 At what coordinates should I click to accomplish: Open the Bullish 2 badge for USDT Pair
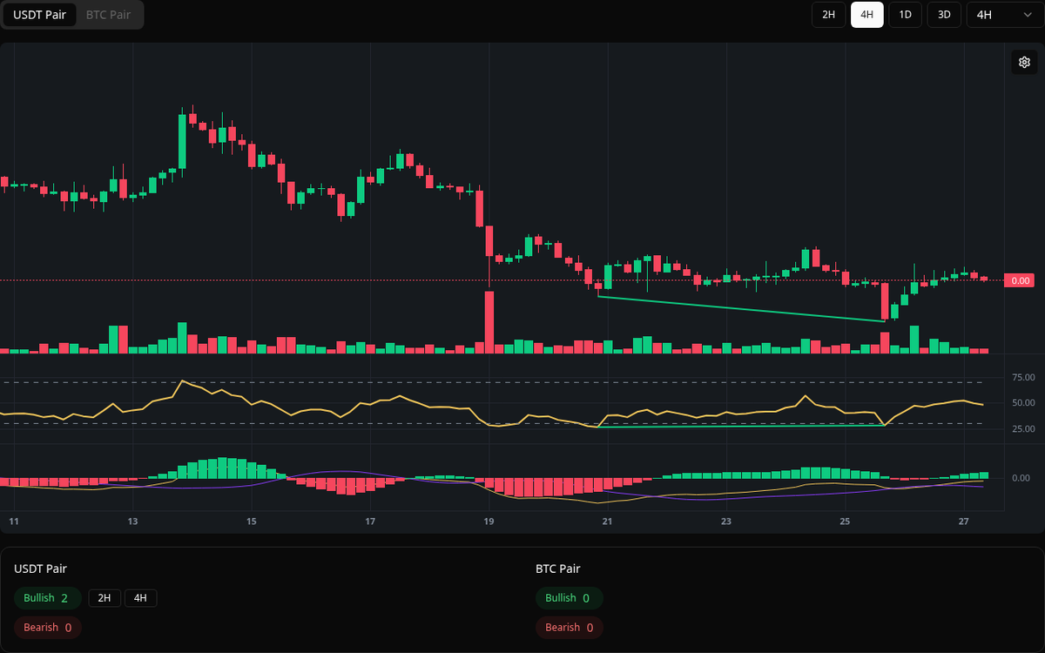coord(47,598)
